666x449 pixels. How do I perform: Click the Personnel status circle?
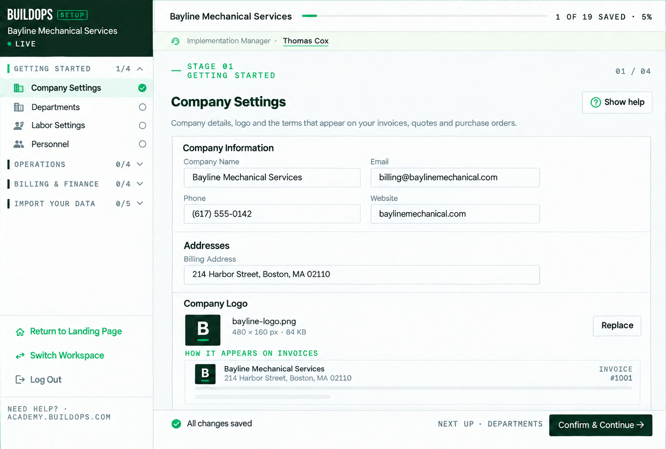(142, 144)
